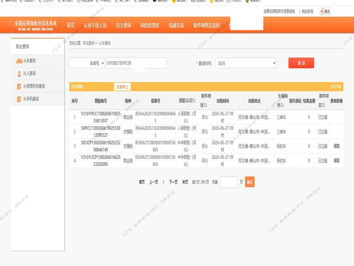Select 从修理机构查询 in the sidebar
The width and height of the screenshot is (354, 266).
tap(38, 86)
